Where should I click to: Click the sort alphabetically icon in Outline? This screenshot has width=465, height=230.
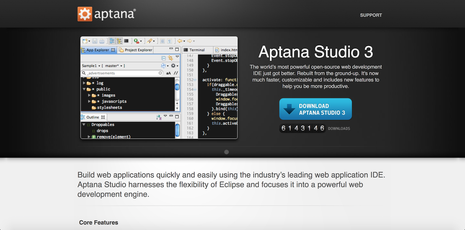pos(159,117)
